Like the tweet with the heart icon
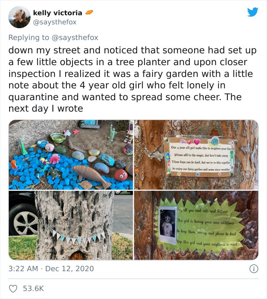 [x=13, y=289]
